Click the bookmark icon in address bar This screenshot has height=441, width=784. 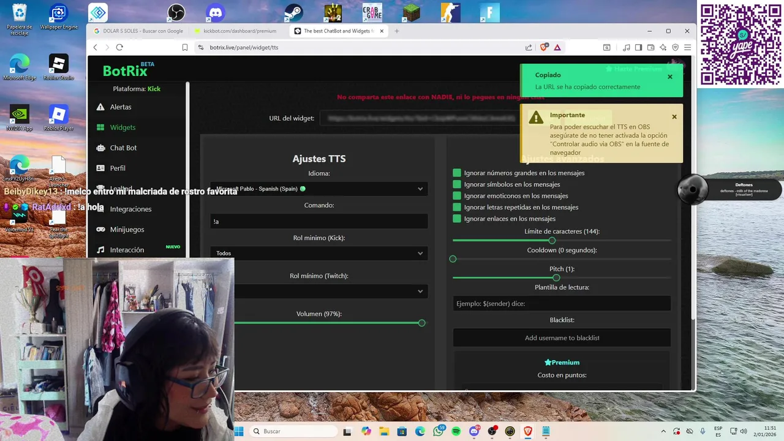pos(185,47)
